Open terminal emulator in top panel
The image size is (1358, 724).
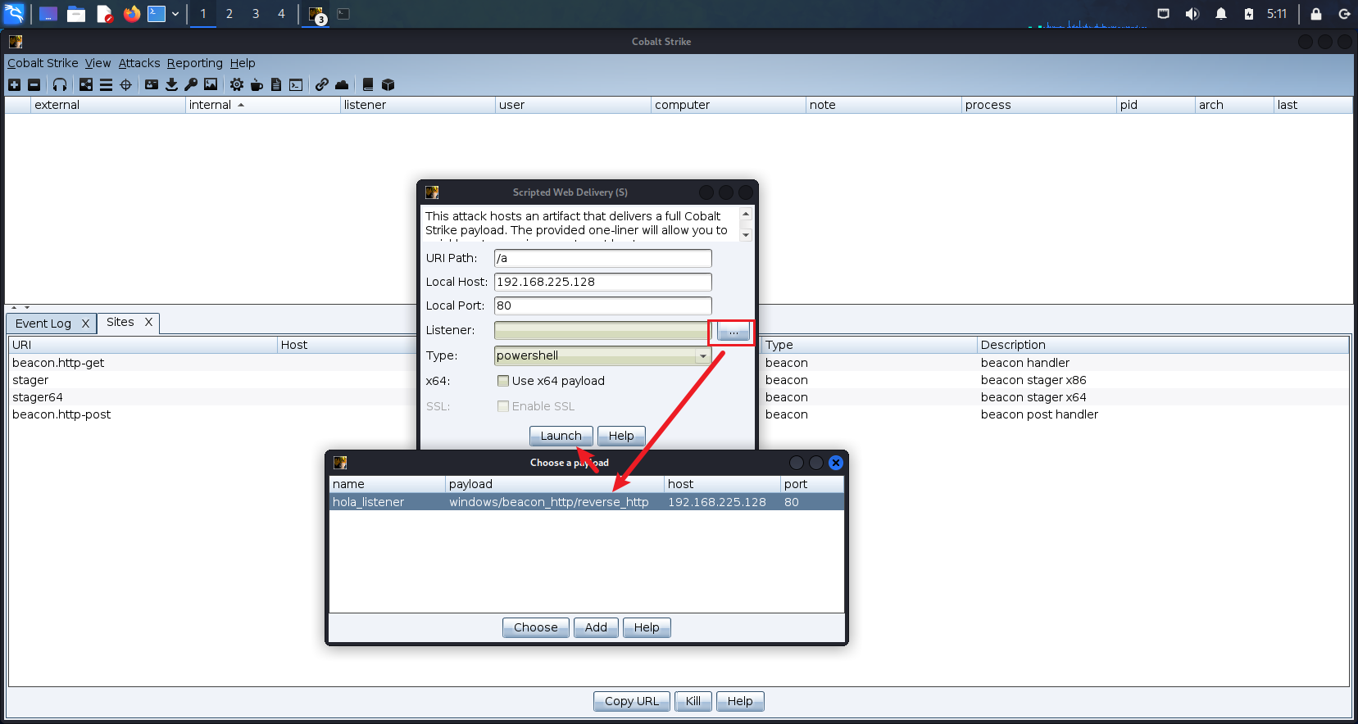click(x=157, y=14)
